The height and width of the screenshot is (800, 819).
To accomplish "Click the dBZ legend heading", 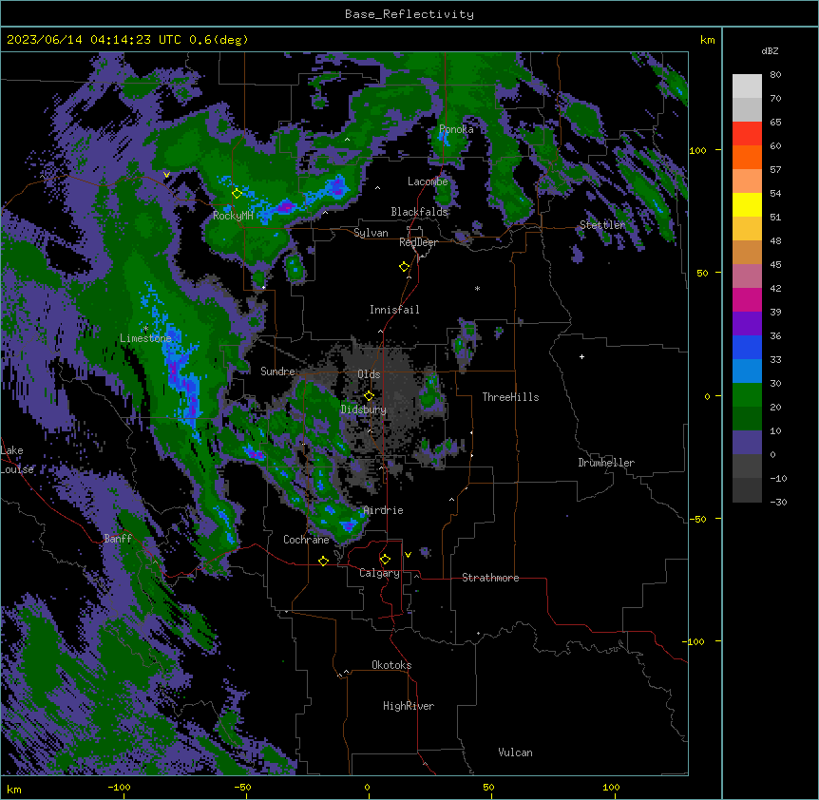I will tap(770, 51).
